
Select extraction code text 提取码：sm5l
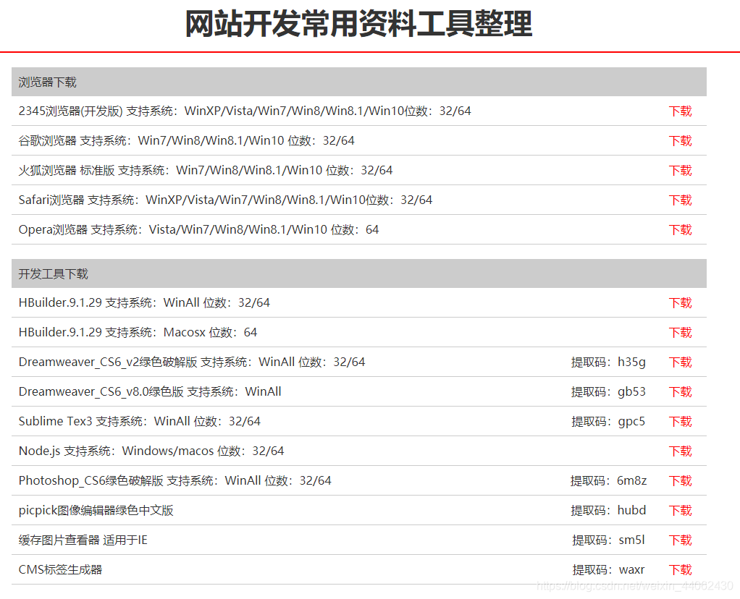pyautogui.click(x=608, y=540)
